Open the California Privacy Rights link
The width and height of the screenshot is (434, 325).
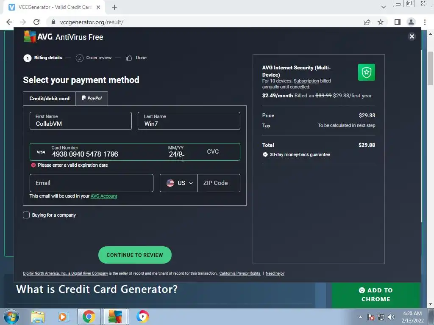click(240, 273)
